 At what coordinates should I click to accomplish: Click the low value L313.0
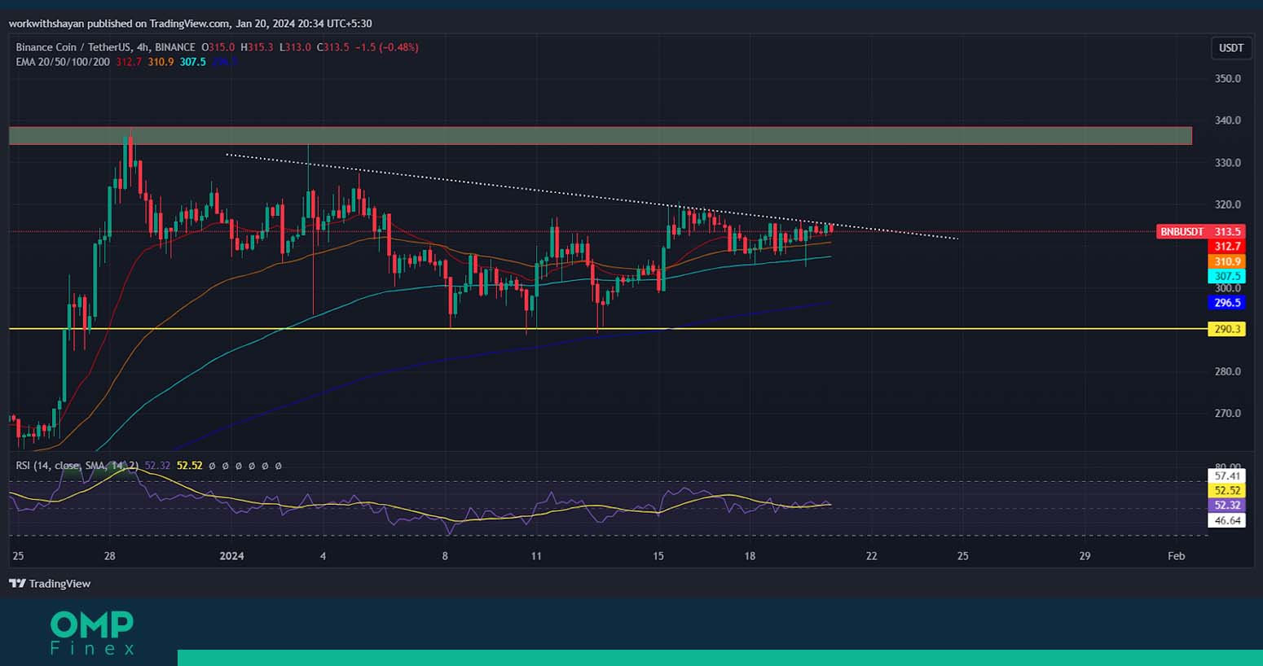coord(295,47)
